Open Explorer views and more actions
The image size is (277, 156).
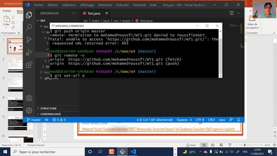click(x=73, y=13)
